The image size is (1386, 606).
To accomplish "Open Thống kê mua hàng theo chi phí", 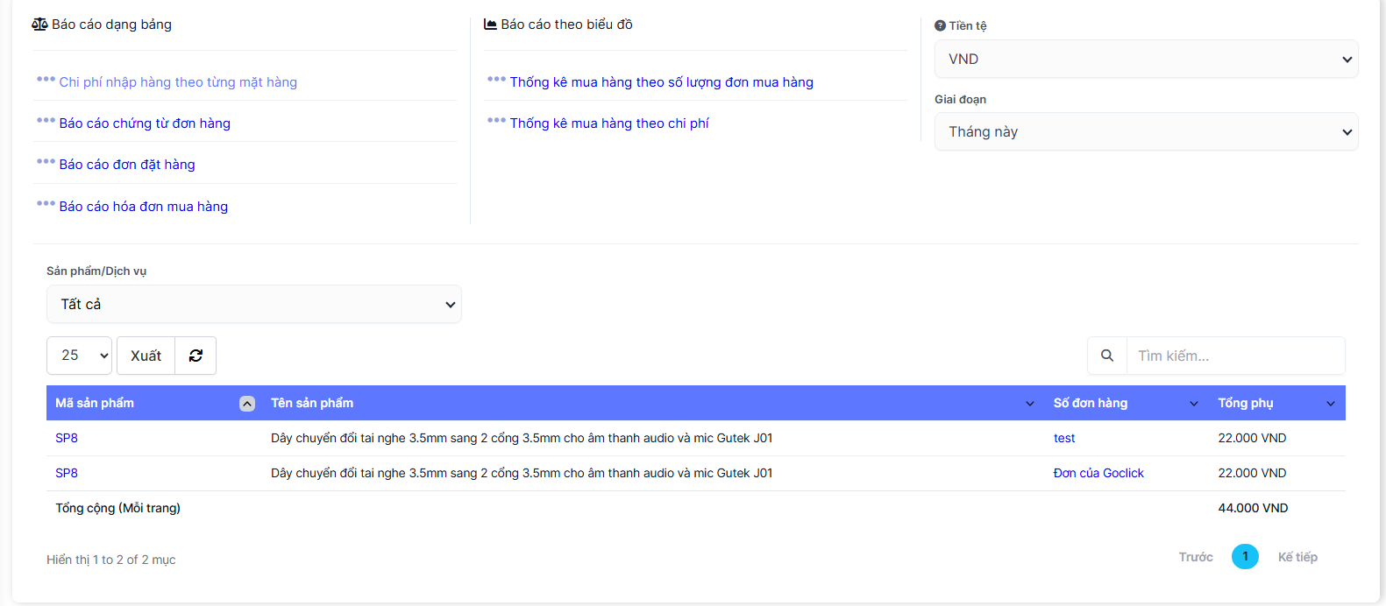I will pyautogui.click(x=609, y=123).
